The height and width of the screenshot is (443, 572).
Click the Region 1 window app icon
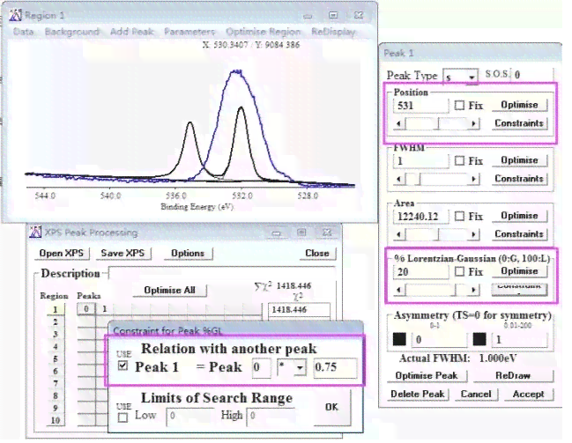(x=15, y=15)
